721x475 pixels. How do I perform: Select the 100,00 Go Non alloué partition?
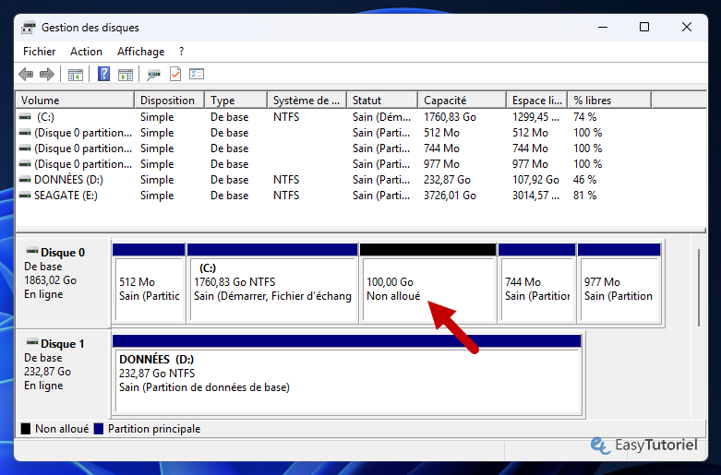click(x=427, y=289)
